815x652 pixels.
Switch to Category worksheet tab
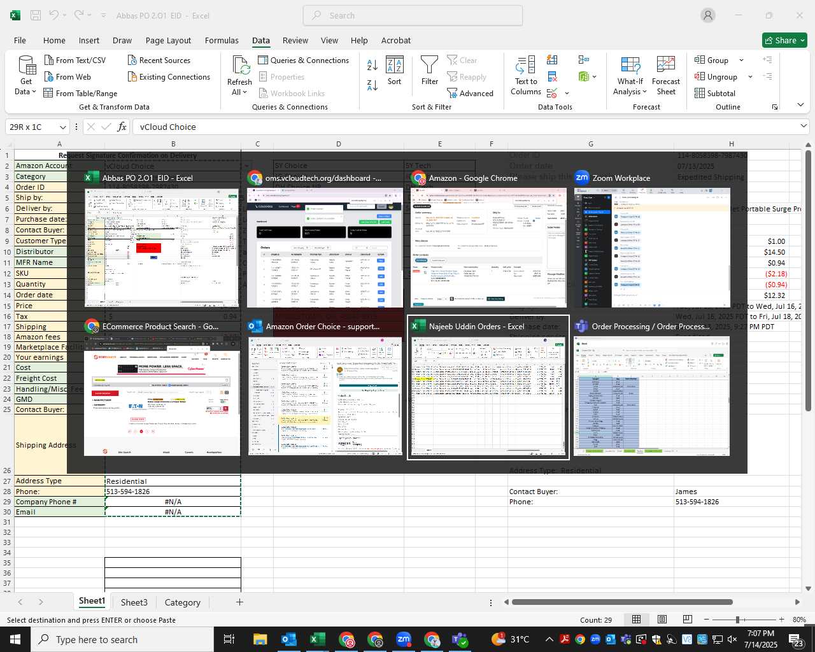tap(182, 602)
